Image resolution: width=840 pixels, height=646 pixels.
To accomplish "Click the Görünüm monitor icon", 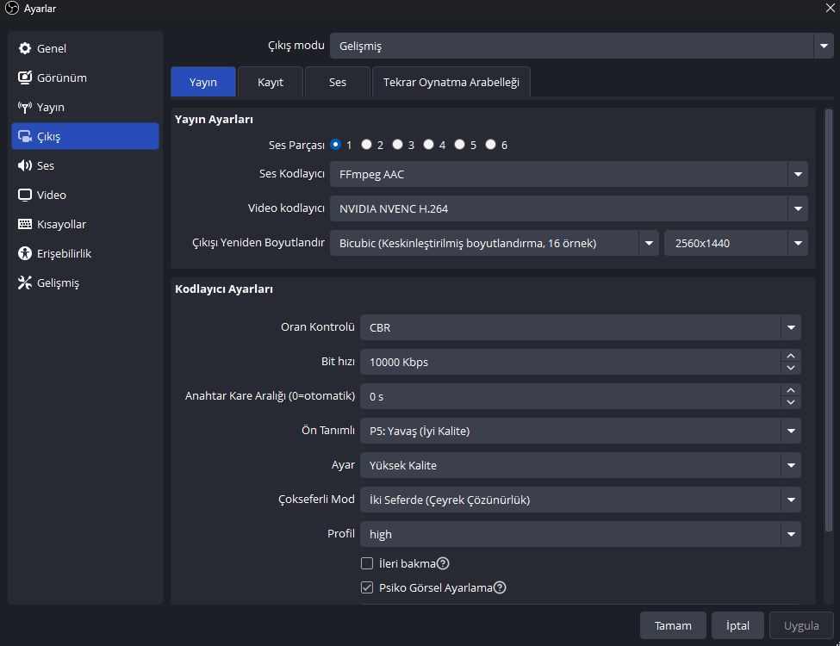I will click(25, 78).
